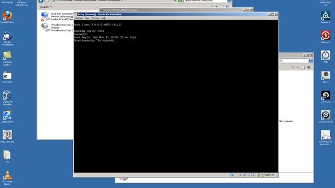Click the display screen icon in VM status bar
Image resolution: width=335 pixels, height=188 pixels.
pyautogui.click(x=253, y=175)
